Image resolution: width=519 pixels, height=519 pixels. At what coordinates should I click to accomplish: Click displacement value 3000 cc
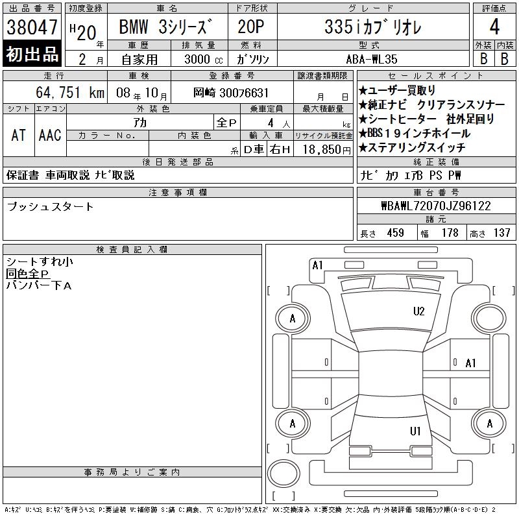click(x=204, y=59)
